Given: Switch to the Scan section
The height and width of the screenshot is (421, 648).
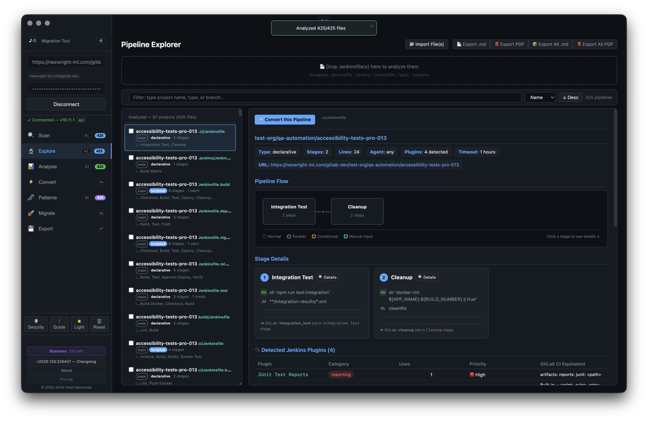Looking at the screenshot, I should (x=66, y=135).
